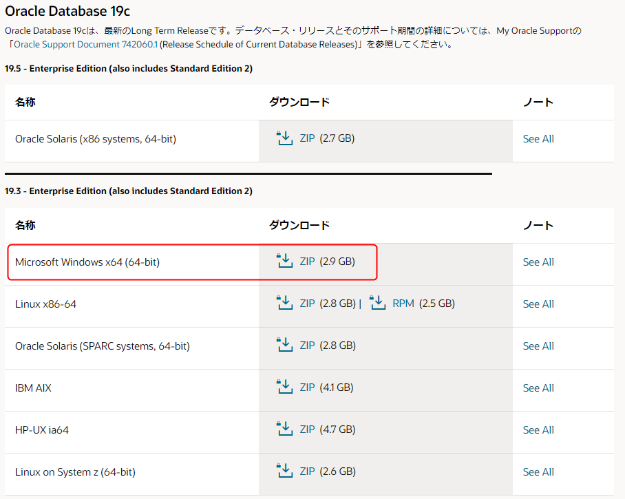Click See All for Oracle Solaris x86 systems

tap(538, 138)
